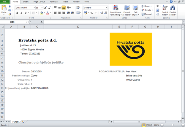This screenshot has height=127, width=185.
Task: Click the Delete cells button
Action: click(x=147, y=10)
